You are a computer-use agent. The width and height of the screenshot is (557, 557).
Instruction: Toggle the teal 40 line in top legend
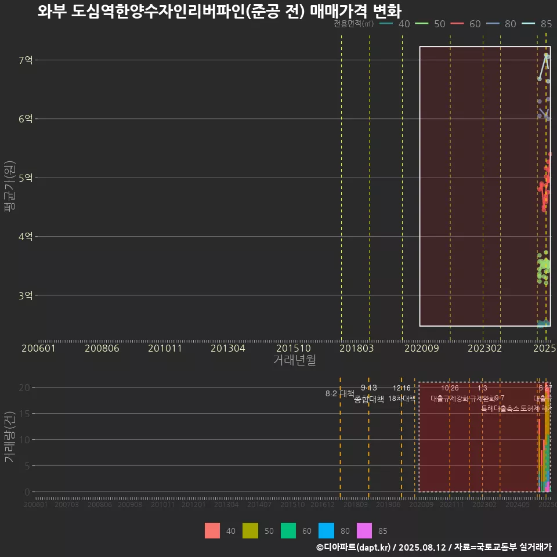(386, 23)
